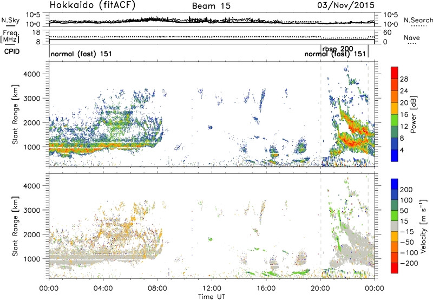
Task: Click the "Hokkaido (fitACF)" plot title
Action: click(x=92, y=5)
